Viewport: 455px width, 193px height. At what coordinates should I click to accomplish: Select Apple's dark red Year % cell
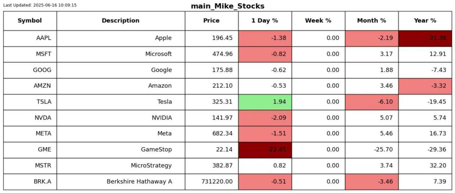tap(425, 38)
